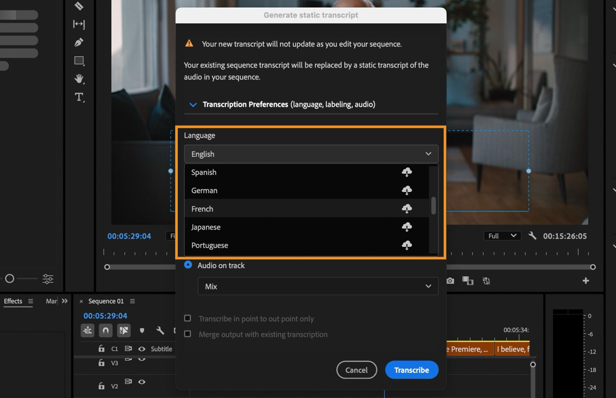Select the Type tool
The height and width of the screenshot is (398, 616).
pos(79,97)
